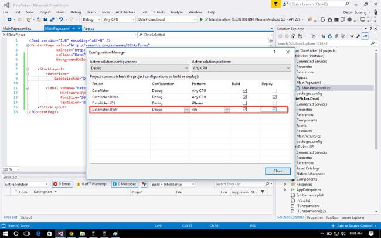The width and height of the screenshot is (381, 238).
Task: Click the 0 Errors filter button
Action: pyautogui.click(x=64, y=184)
